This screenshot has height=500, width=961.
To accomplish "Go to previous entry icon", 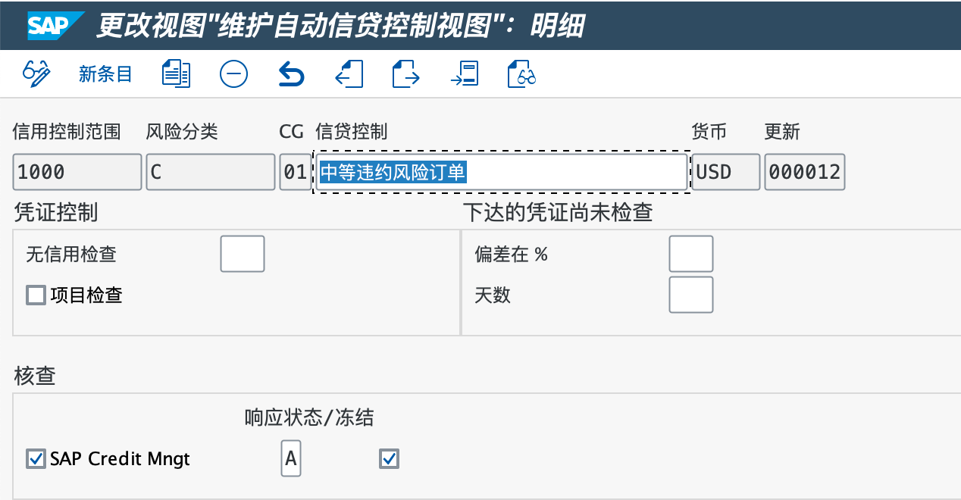I will click(349, 73).
